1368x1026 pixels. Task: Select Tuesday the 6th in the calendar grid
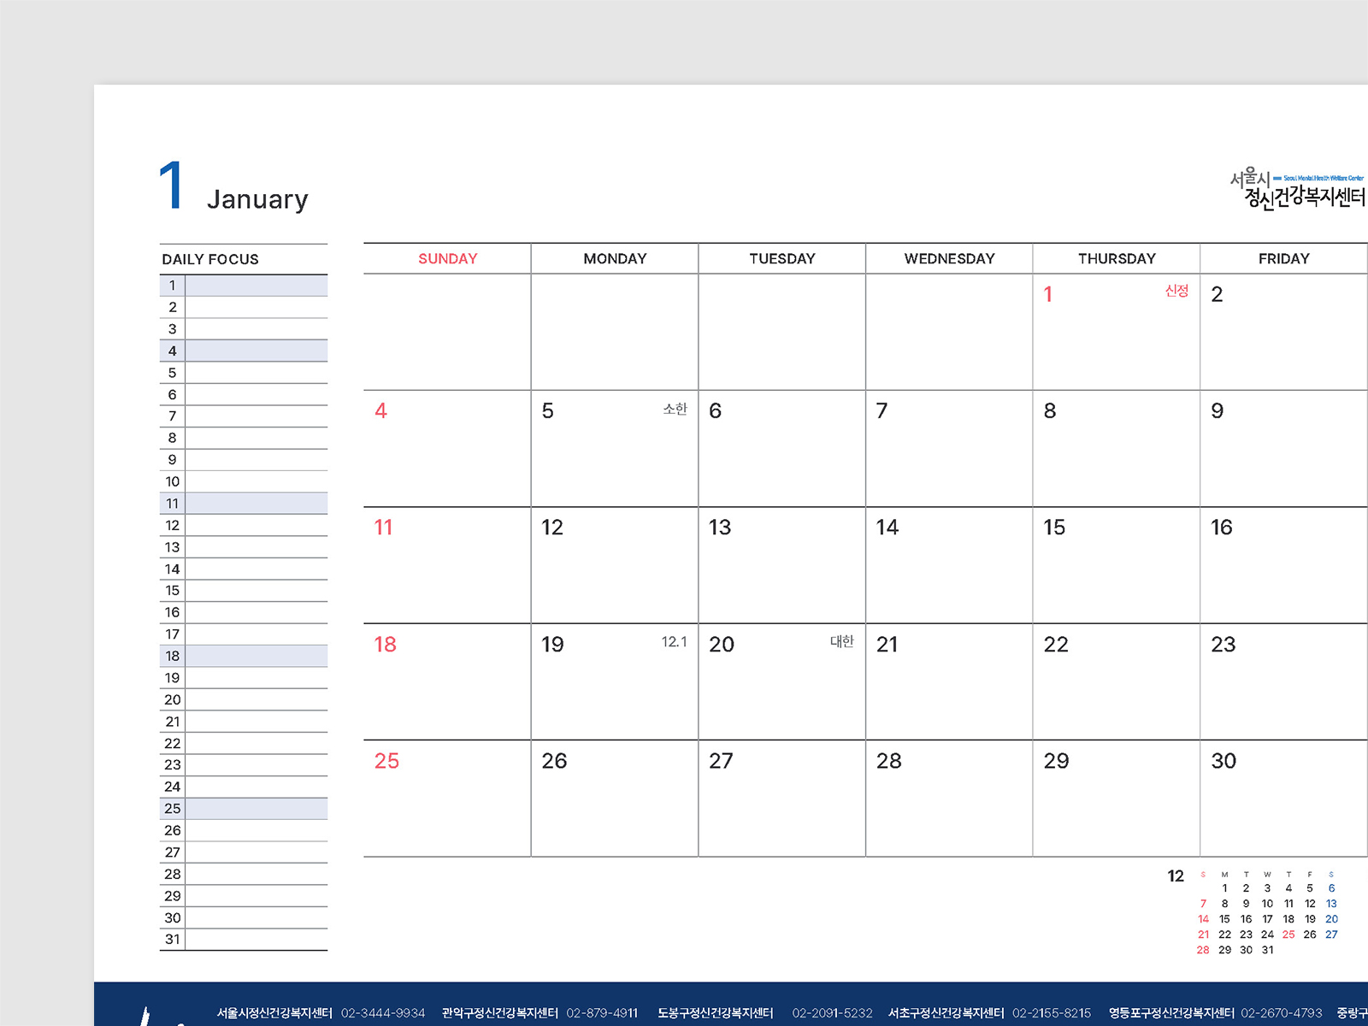(x=716, y=410)
